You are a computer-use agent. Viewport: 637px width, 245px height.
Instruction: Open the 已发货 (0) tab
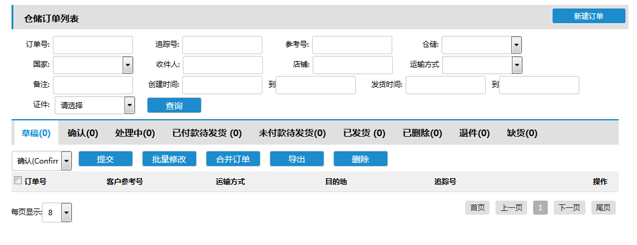coord(364,133)
